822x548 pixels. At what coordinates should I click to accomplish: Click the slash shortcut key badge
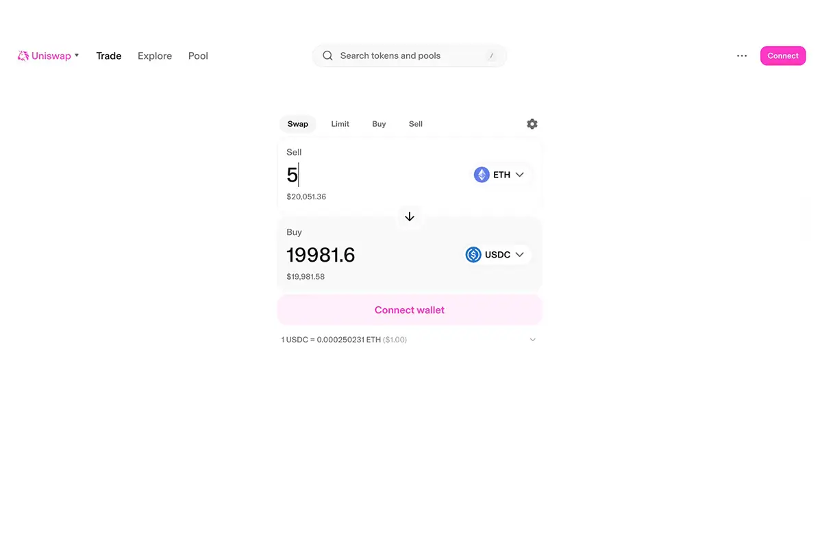click(491, 56)
